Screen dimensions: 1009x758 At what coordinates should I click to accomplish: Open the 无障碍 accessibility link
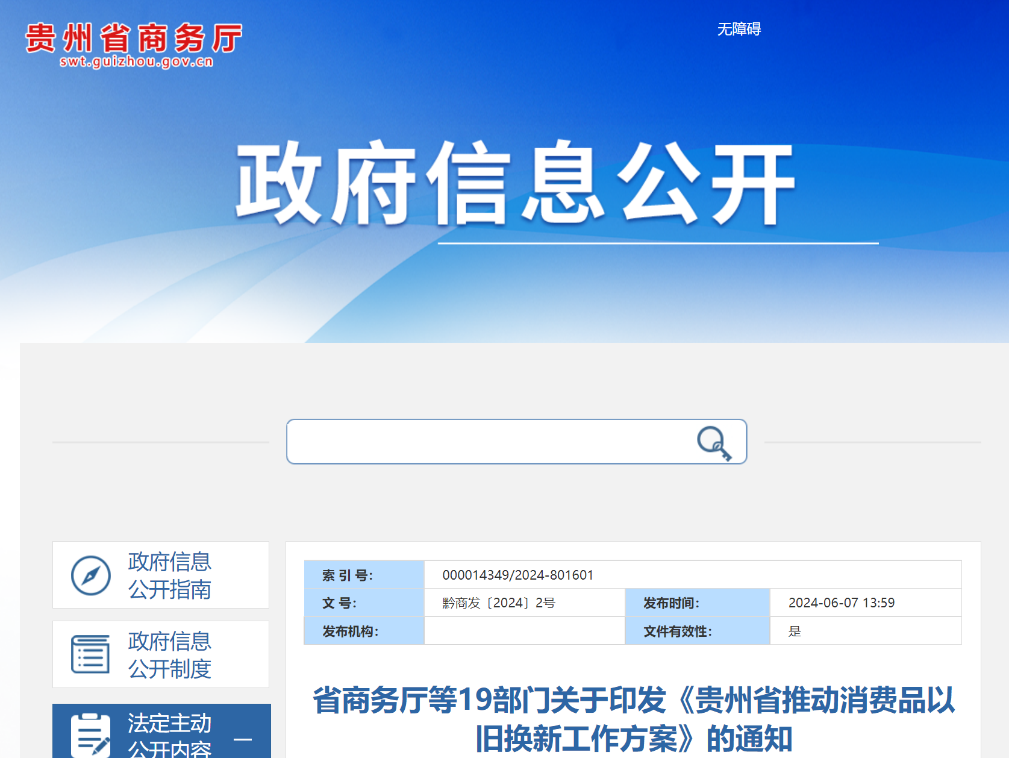pos(739,29)
